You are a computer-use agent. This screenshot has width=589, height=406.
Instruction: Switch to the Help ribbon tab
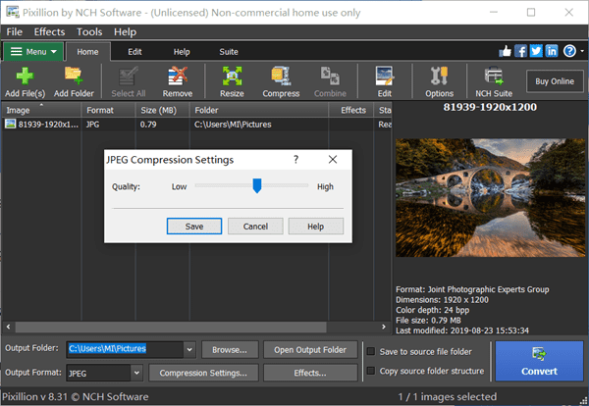182,52
